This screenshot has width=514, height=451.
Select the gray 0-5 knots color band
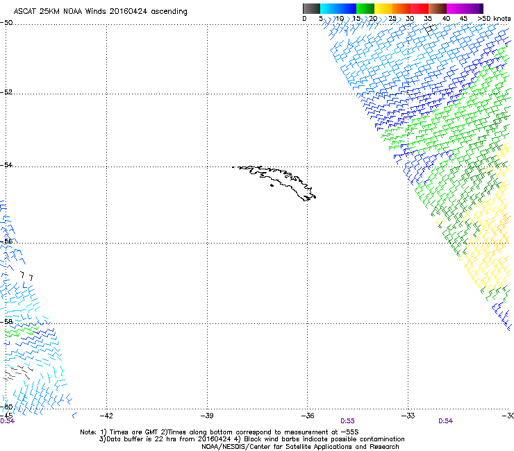coord(311,8)
